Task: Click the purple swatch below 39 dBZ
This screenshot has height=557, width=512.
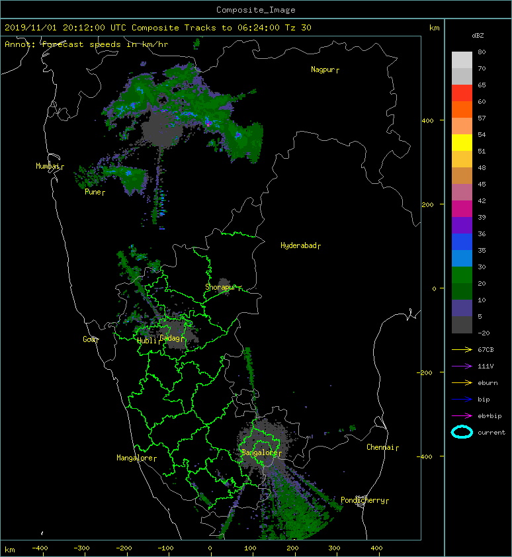Action: tap(462, 225)
